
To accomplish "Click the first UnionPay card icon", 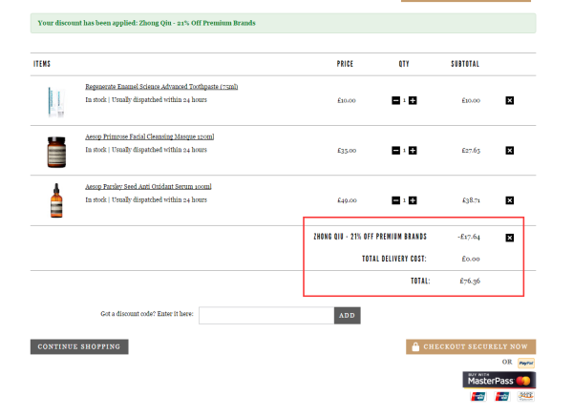I will pos(478,396).
